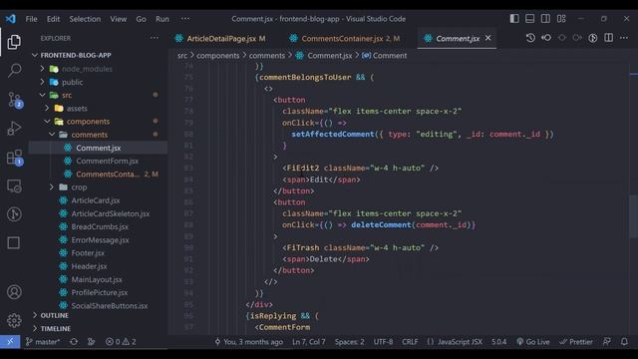Image resolution: width=638 pixels, height=359 pixels.
Task: Click the Go Live status bar button
Action: point(532,342)
